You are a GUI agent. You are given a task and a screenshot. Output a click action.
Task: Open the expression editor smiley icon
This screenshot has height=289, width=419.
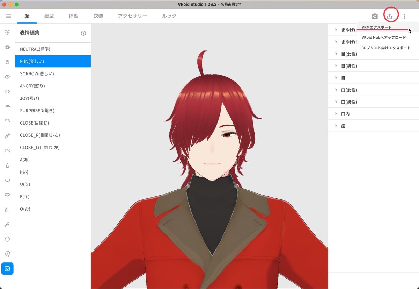click(x=8, y=269)
